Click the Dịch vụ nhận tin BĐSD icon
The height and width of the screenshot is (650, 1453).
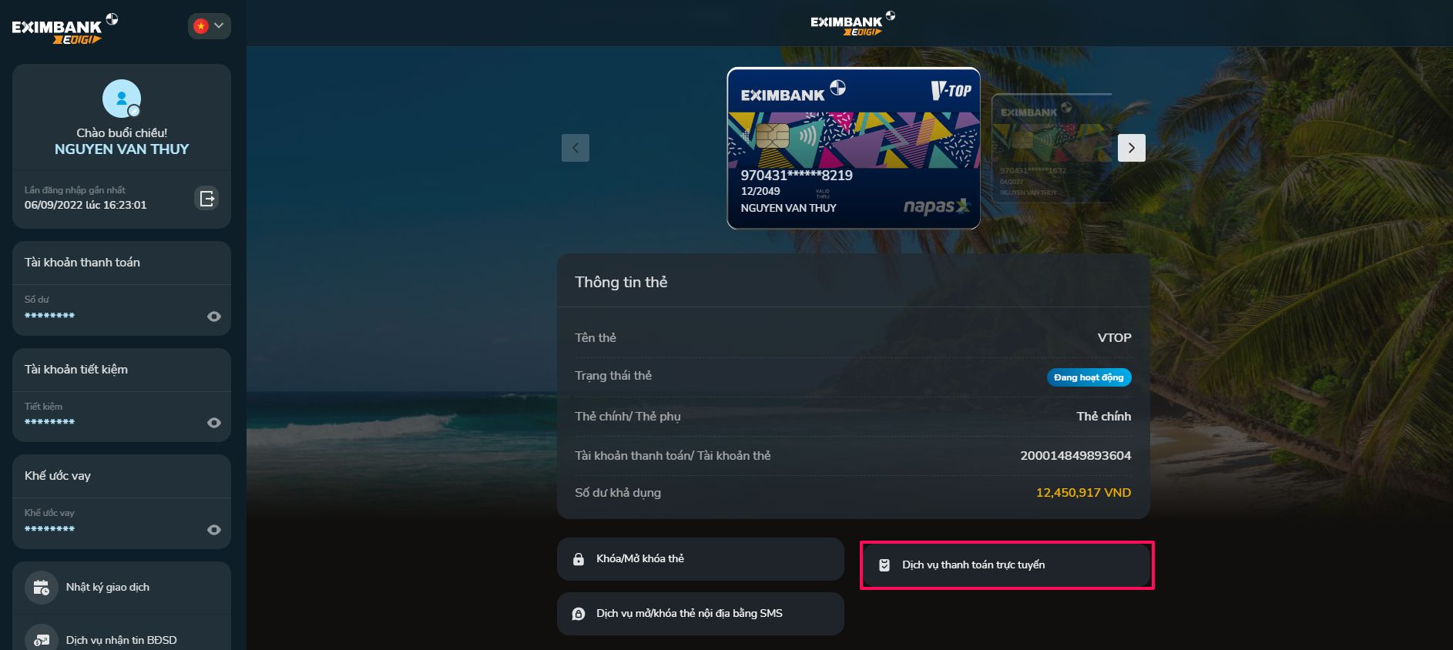42,640
